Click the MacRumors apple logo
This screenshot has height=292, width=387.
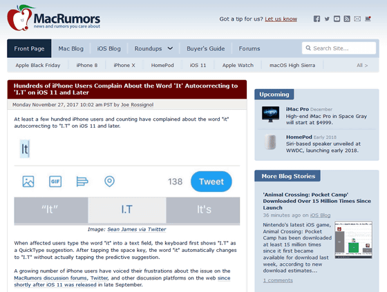(x=21, y=17)
